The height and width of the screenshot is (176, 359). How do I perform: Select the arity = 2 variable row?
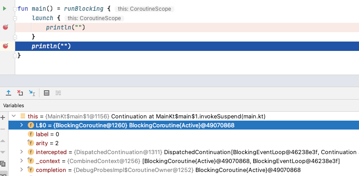pos(184,143)
